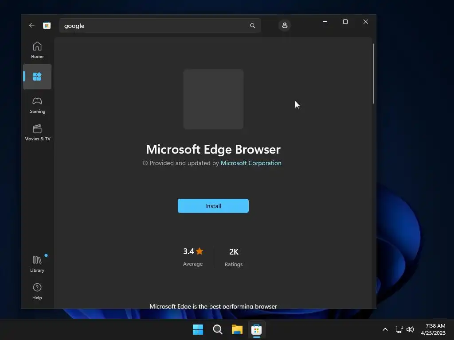Click the store page vertical scrollbar
The image size is (454, 340).
[374, 74]
